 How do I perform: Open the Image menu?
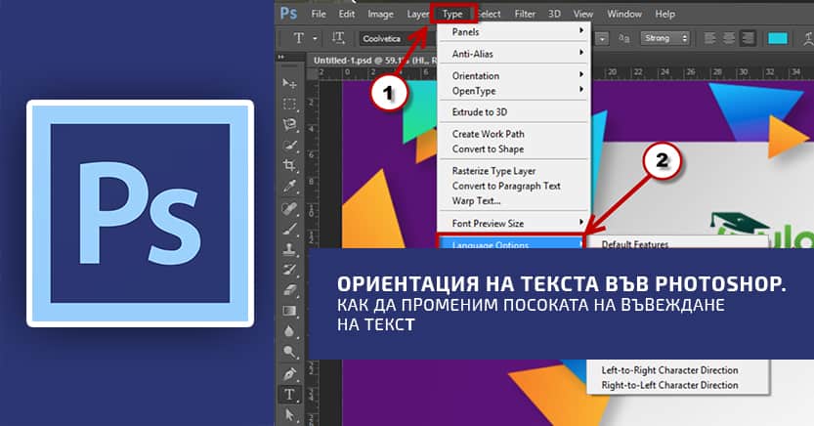pos(380,14)
